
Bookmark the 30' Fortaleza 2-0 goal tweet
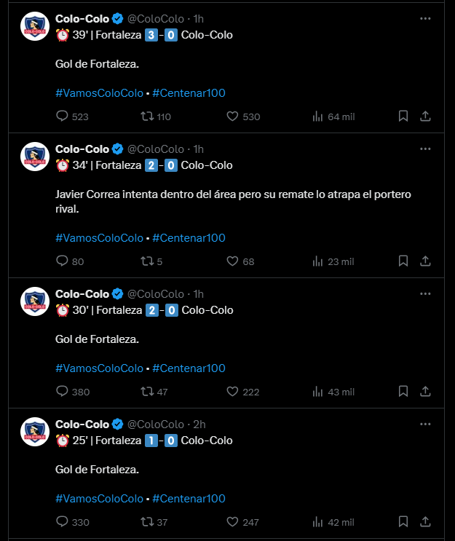point(403,391)
